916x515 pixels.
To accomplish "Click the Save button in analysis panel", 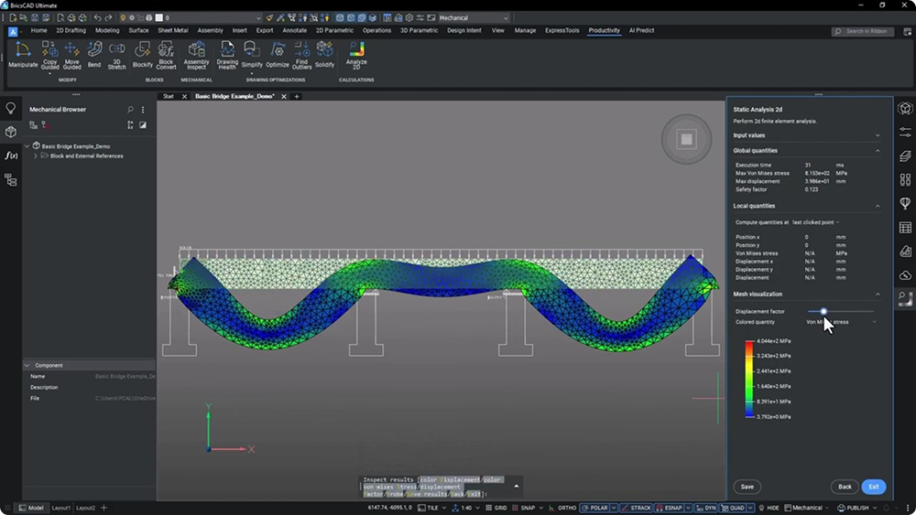I will pos(747,487).
